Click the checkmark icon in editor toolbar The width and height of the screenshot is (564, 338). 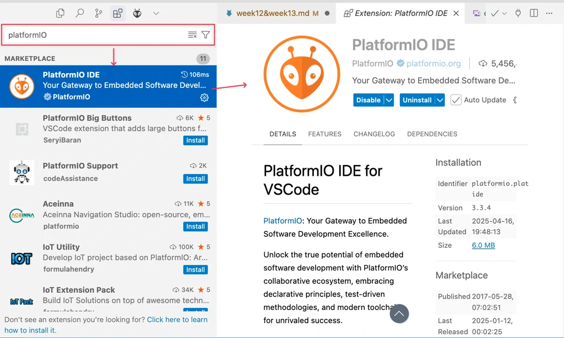click(495, 13)
